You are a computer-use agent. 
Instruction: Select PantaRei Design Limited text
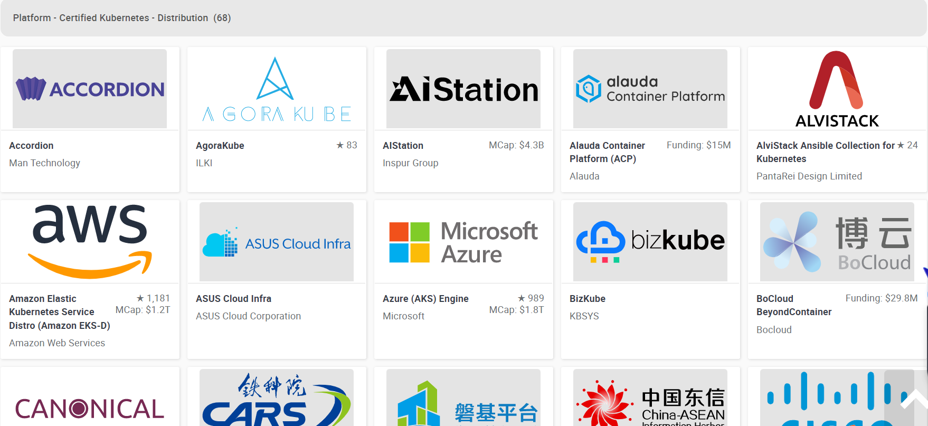click(x=809, y=176)
